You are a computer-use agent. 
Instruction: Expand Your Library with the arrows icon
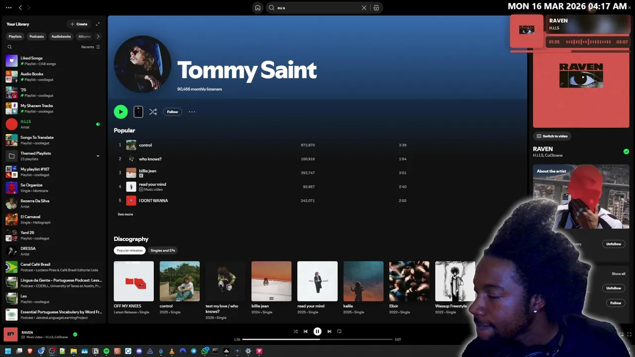[98, 24]
